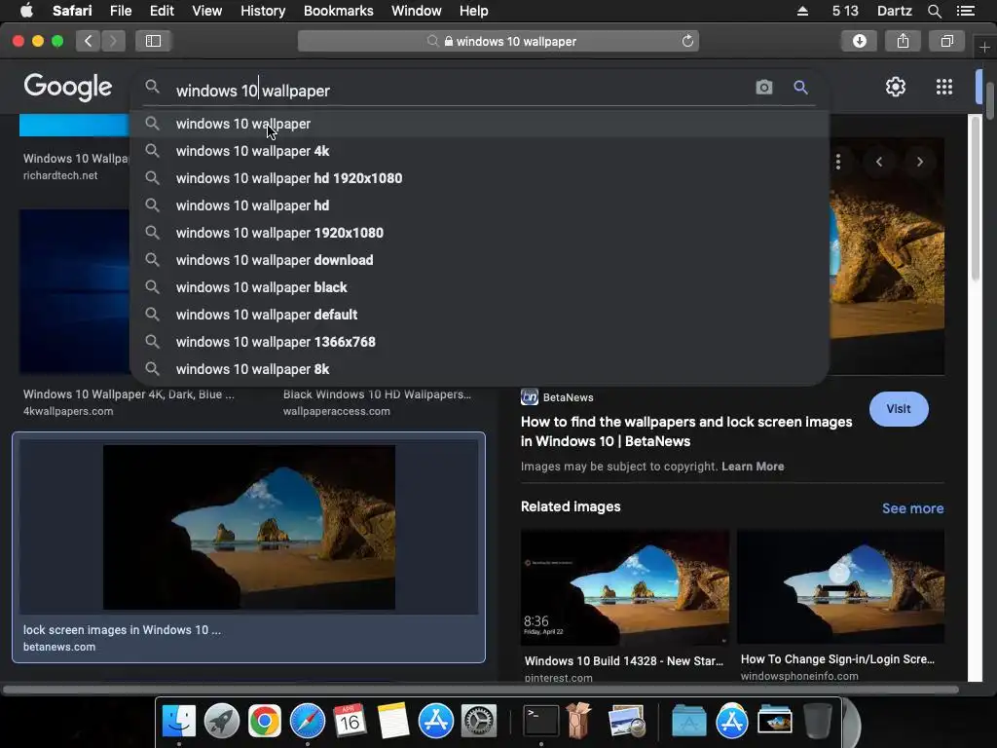This screenshot has width=997, height=748.
Task: Open 4kwallpapers.com result link
Action: pyautogui.click(x=68, y=412)
